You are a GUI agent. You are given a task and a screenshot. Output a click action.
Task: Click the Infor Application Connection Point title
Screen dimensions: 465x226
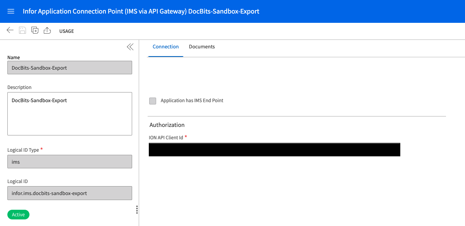[x=141, y=11]
